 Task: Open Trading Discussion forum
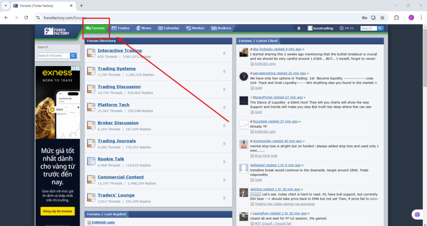(x=119, y=86)
